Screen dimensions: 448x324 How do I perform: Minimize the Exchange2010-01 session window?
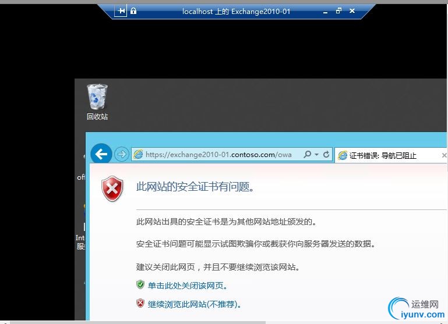tap(326, 12)
